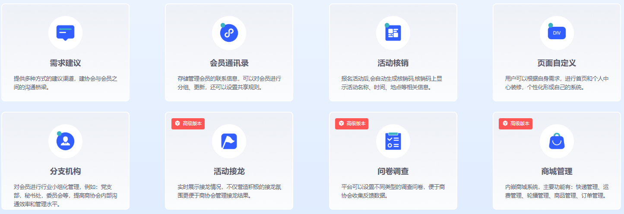Click the 商城管理 description paragraph
The width and height of the screenshot is (624, 214).
[x=557, y=191]
